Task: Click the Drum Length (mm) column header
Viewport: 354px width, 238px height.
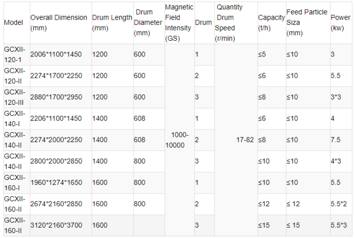Action: 112,22
